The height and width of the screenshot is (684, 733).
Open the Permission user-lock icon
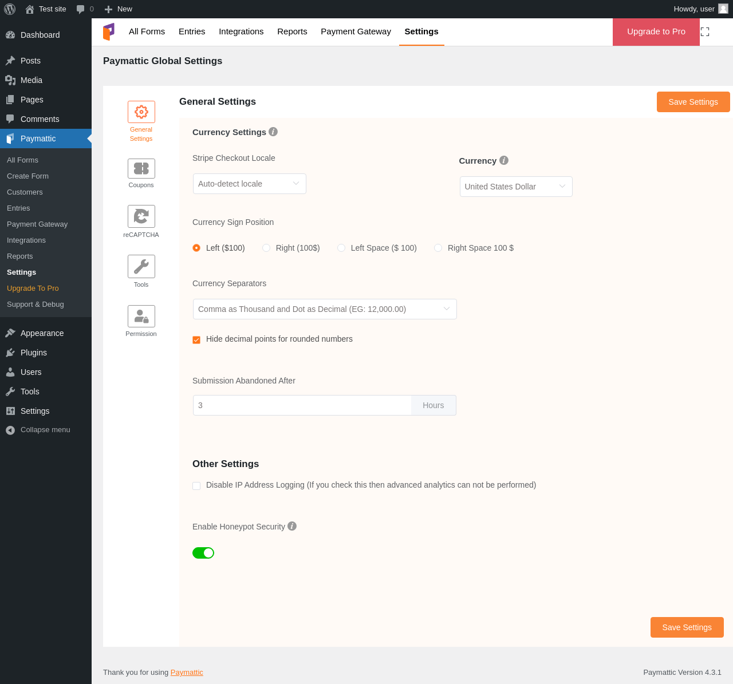[141, 316]
